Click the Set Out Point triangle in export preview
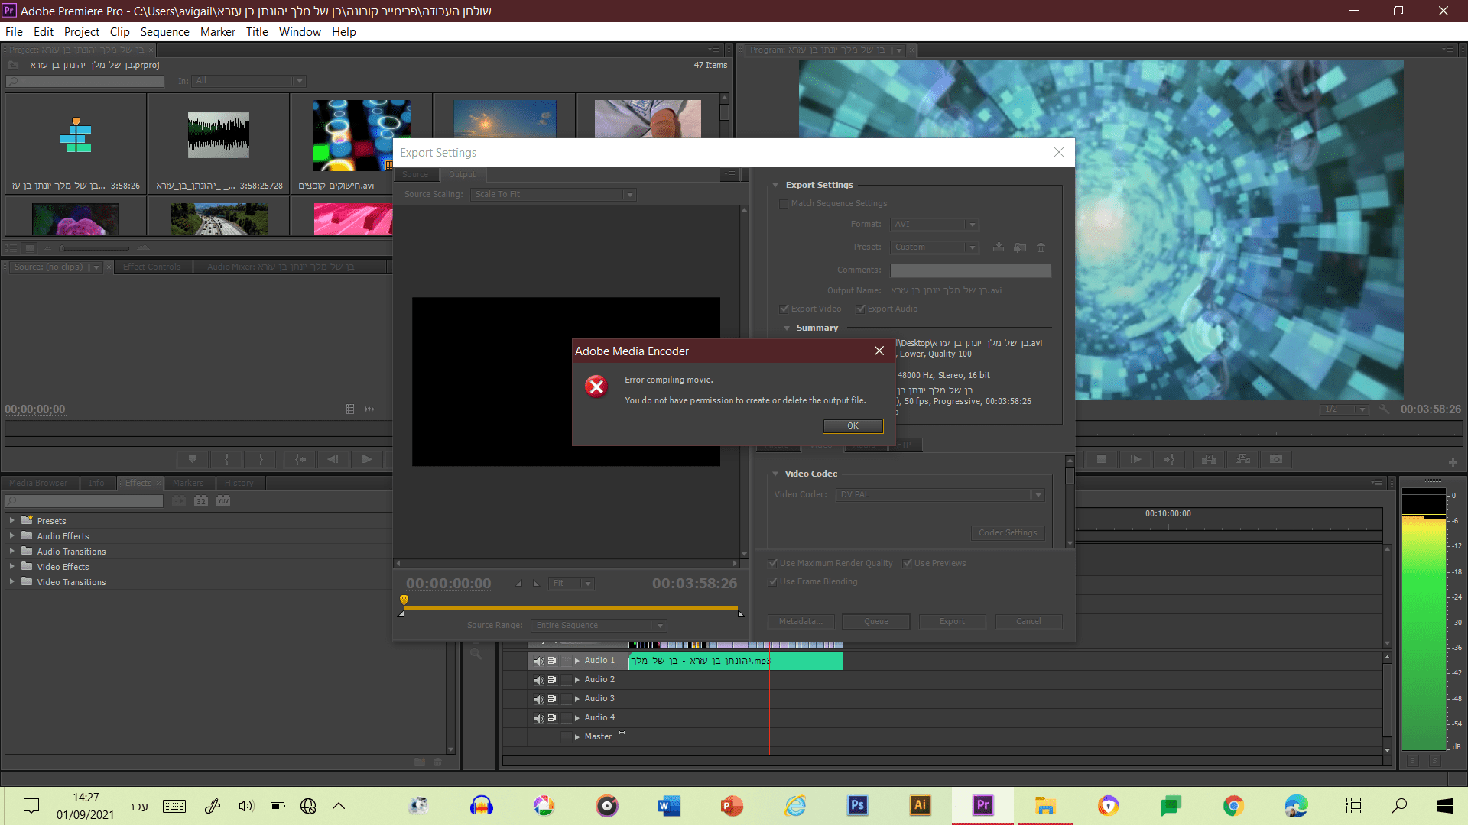The width and height of the screenshot is (1468, 825). click(x=536, y=583)
